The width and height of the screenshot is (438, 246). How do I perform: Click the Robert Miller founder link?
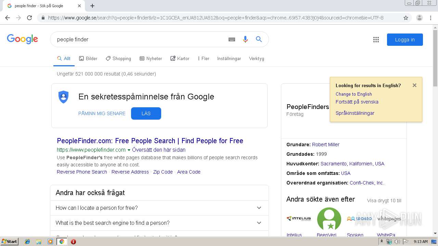click(x=326, y=145)
